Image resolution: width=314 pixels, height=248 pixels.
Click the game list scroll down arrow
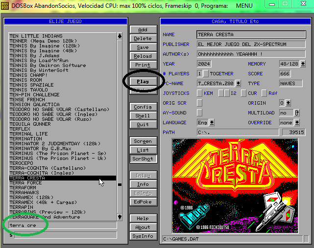point(120,217)
